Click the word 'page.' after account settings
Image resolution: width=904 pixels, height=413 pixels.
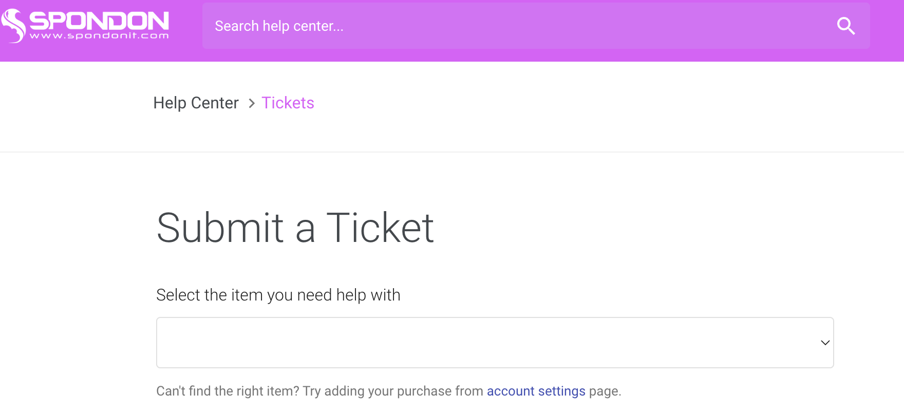[x=605, y=391]
